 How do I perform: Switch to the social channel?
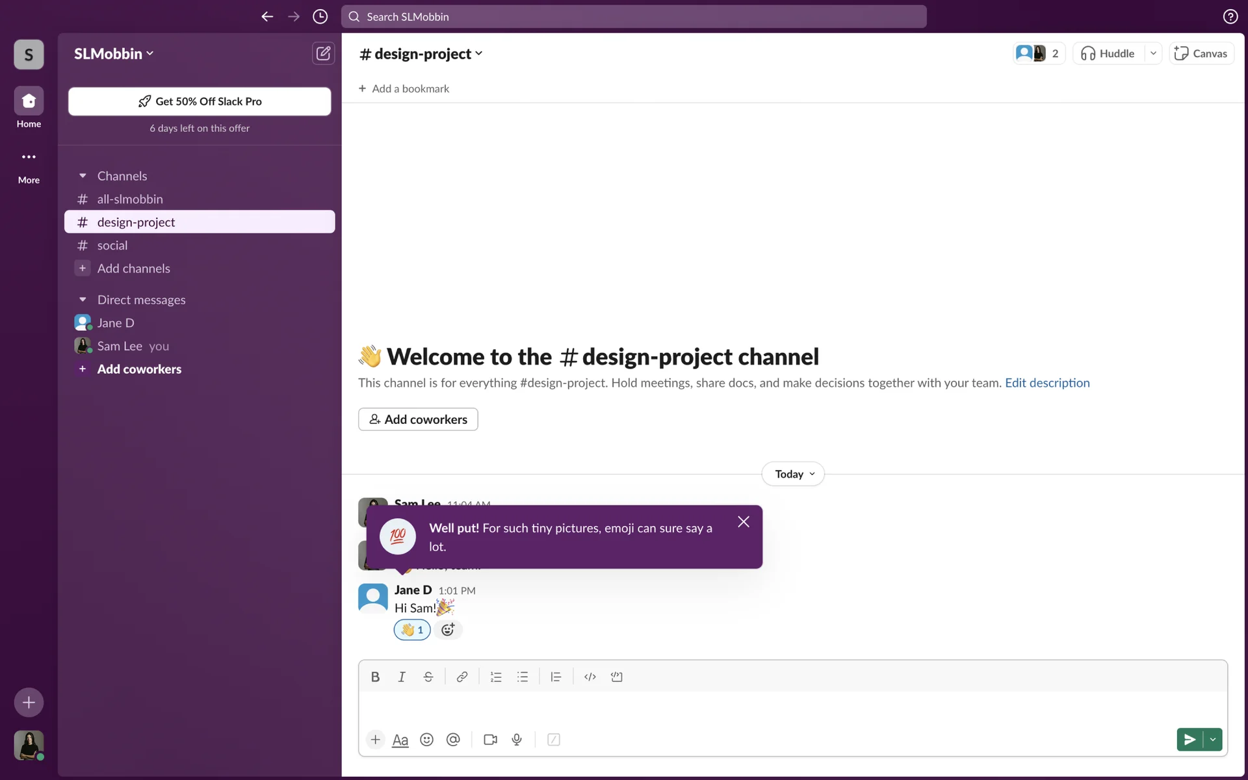[x=112, y=245]
